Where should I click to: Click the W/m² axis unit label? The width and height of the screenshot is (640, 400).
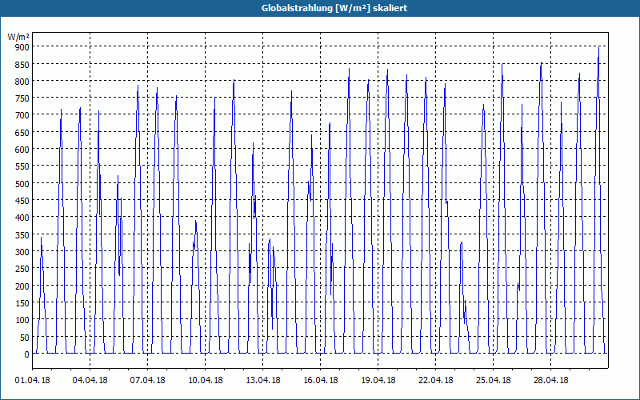click(x=18, y=37)
